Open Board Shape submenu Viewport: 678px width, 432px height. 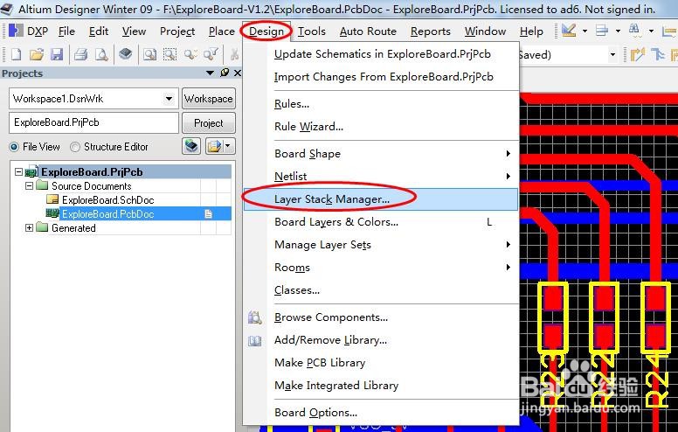click(381, 154)
